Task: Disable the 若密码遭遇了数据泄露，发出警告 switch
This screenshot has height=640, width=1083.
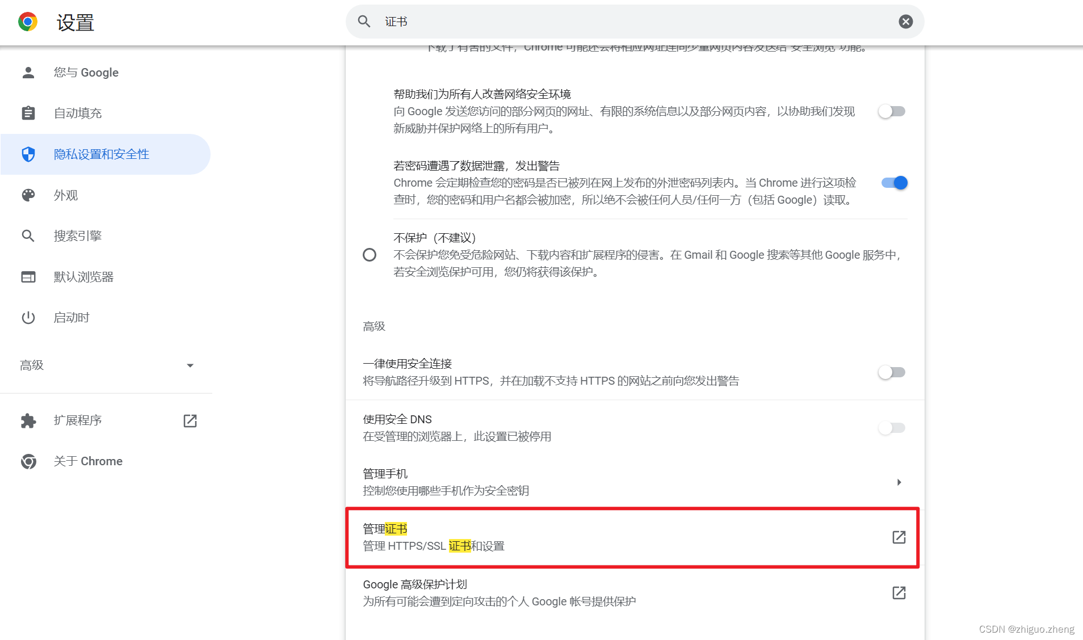Action: click(894, 183)
